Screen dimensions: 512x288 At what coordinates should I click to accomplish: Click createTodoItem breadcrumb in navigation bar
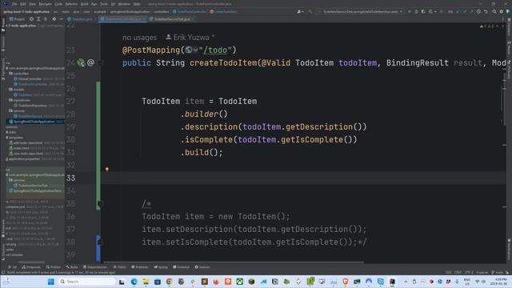[224, 11]
